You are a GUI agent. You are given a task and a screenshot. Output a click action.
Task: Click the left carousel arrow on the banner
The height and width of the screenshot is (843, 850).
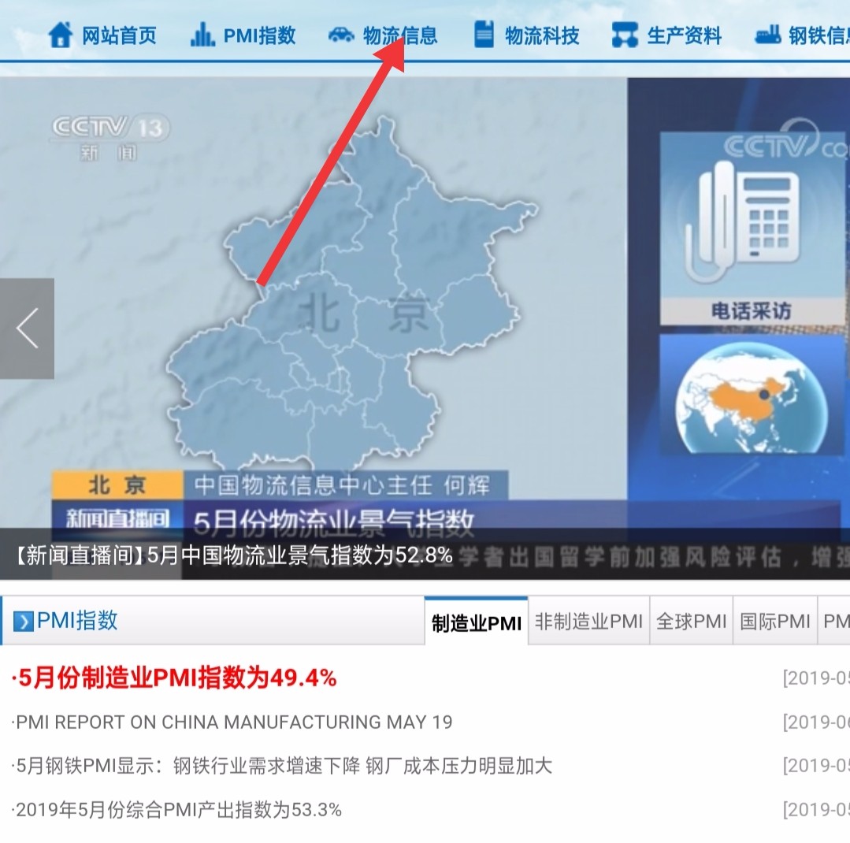click(x=27, y=329)
